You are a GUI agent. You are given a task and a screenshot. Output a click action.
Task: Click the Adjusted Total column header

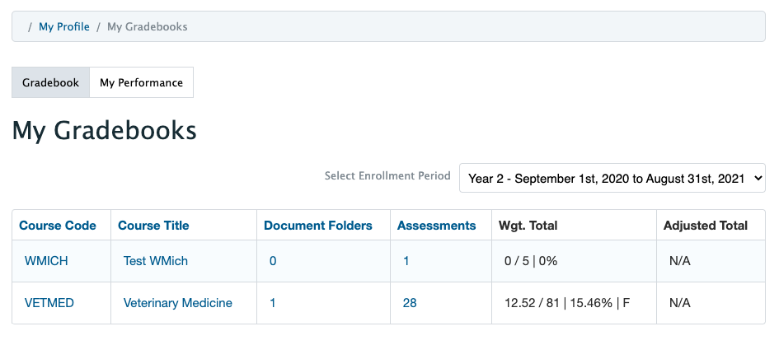pyautogui.click(x=705, y=226)
